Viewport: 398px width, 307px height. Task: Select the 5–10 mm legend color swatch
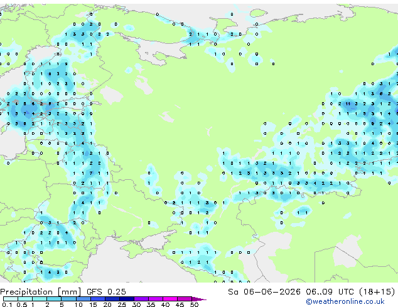pyautogui.click(x=68, y=299)
